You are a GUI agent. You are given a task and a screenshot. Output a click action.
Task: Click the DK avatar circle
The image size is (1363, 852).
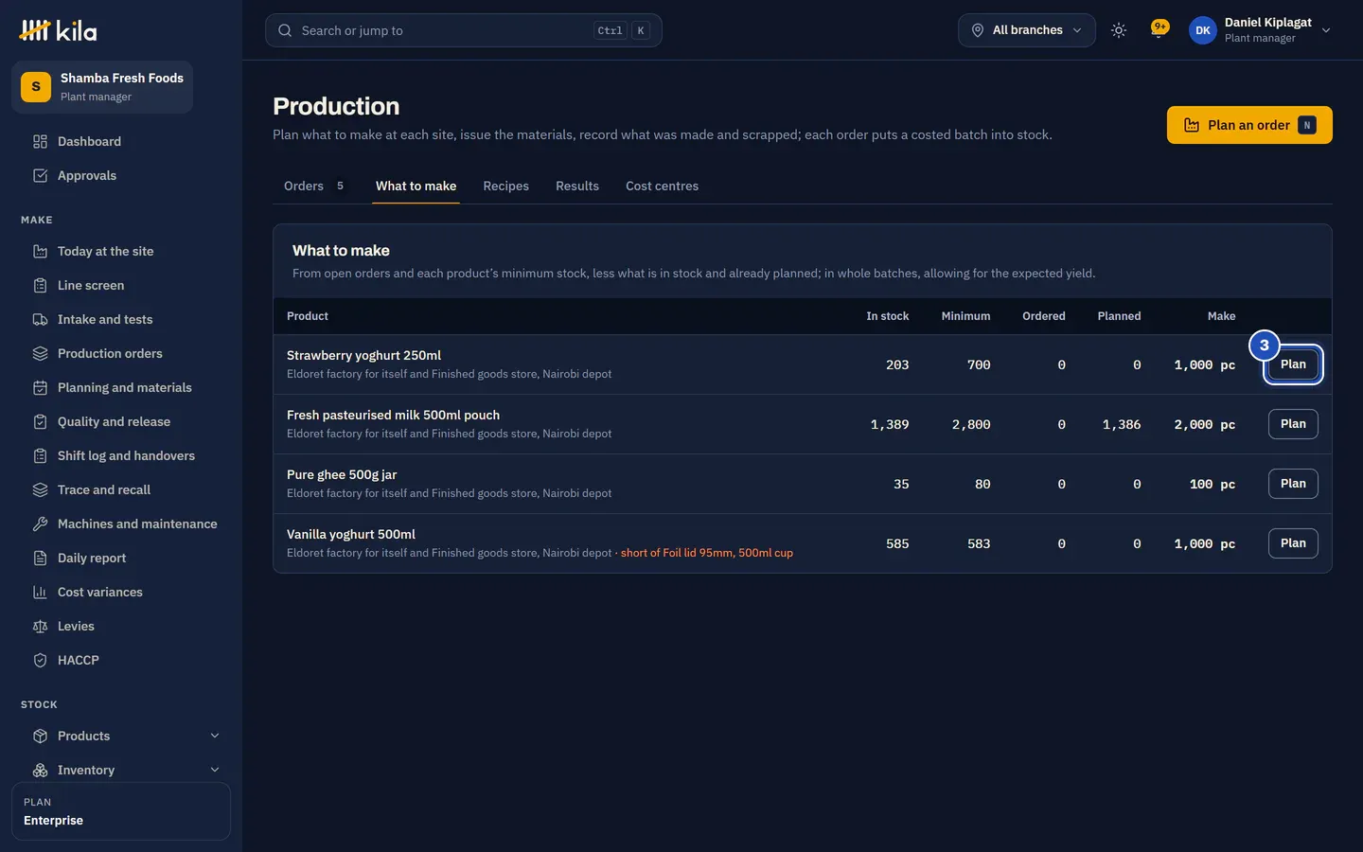pyautogui.click(x=1203, y=30)
